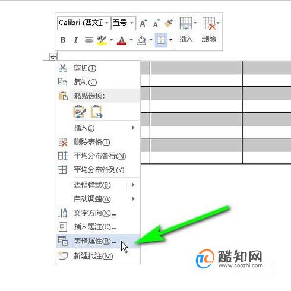Open the Calibri font name dropdown
Image resolution: width=291 pixels, height=291 pixels.
(107, 23)
